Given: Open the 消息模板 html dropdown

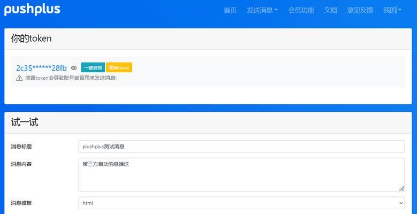Looking at the screenshot, I should pos(241,203).
